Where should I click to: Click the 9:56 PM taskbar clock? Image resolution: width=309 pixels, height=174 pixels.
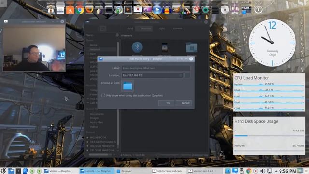tap(287, 171)
